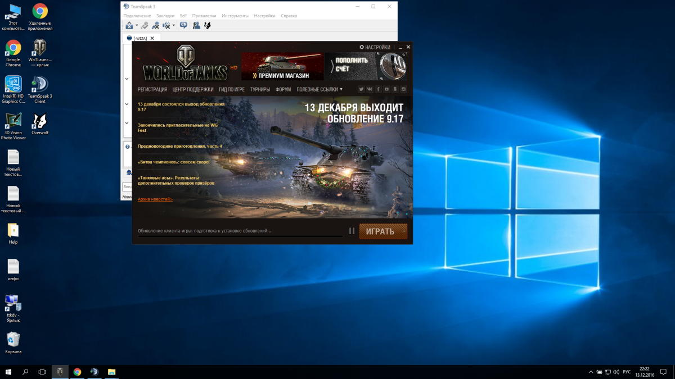675x379 pixels.
Task: Open the Twitter icon in the launcher
Action: pos(361,89)
